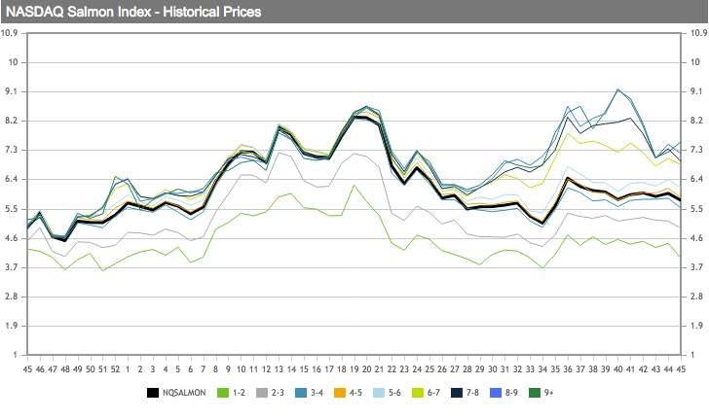Toggle the 2-3 series legend label

(x=278, y=393)
